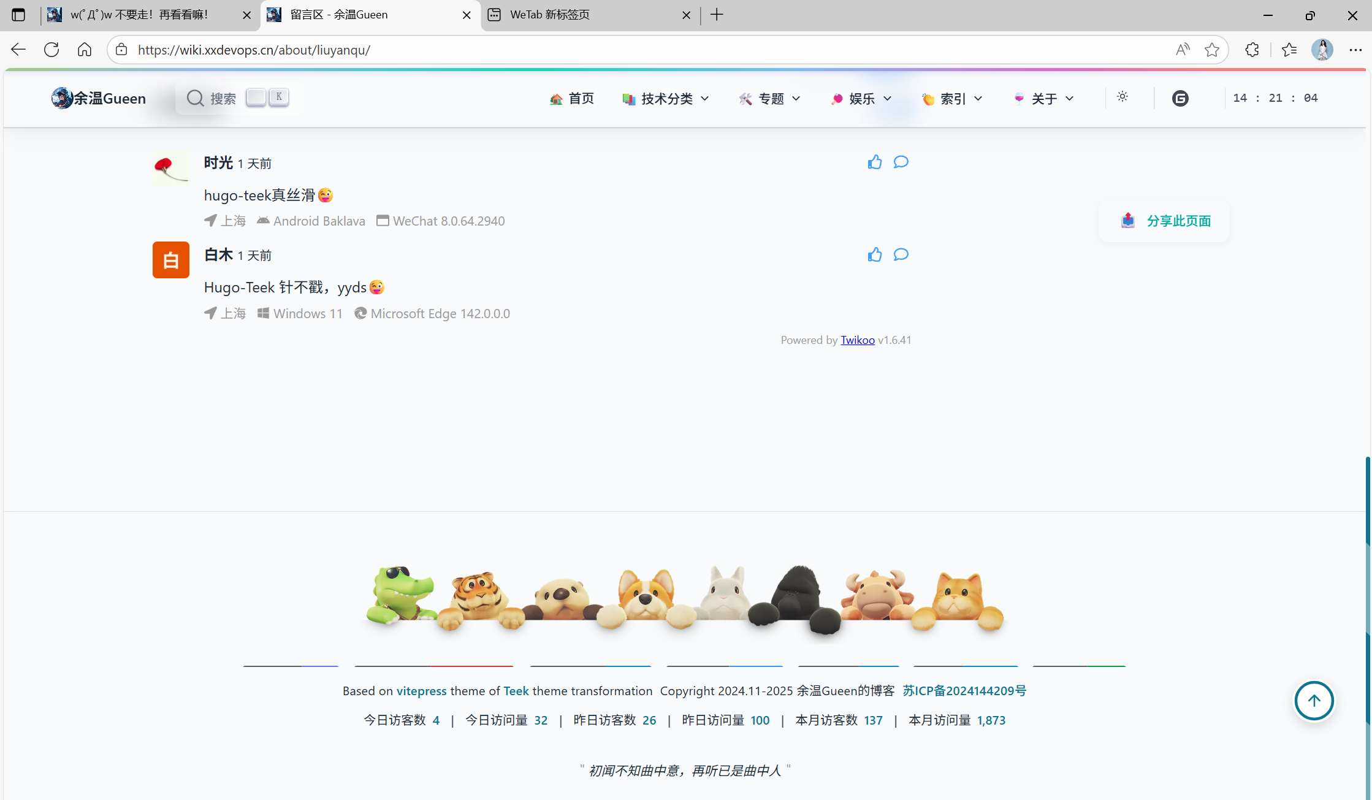Expand the 娱乐 navigation dropdown
The height and width of the screenshot is (800, 1372).
click(862, 99)
